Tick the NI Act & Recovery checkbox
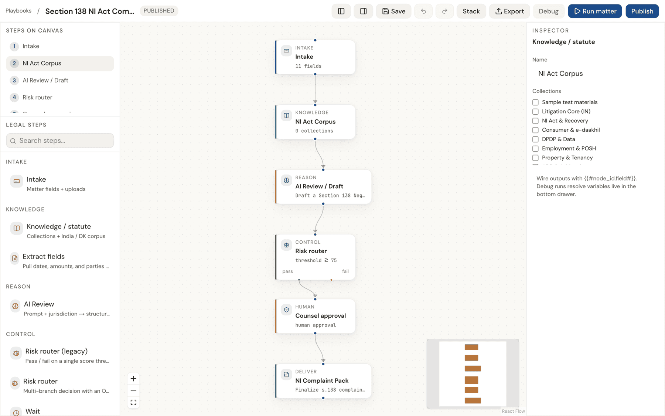This screenshot has height=416, width=665. pyautogui.click(x=535, y=121)
